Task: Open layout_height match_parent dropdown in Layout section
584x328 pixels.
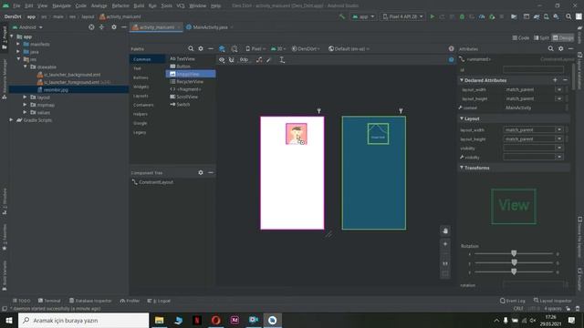Action: tap(559, 138)
